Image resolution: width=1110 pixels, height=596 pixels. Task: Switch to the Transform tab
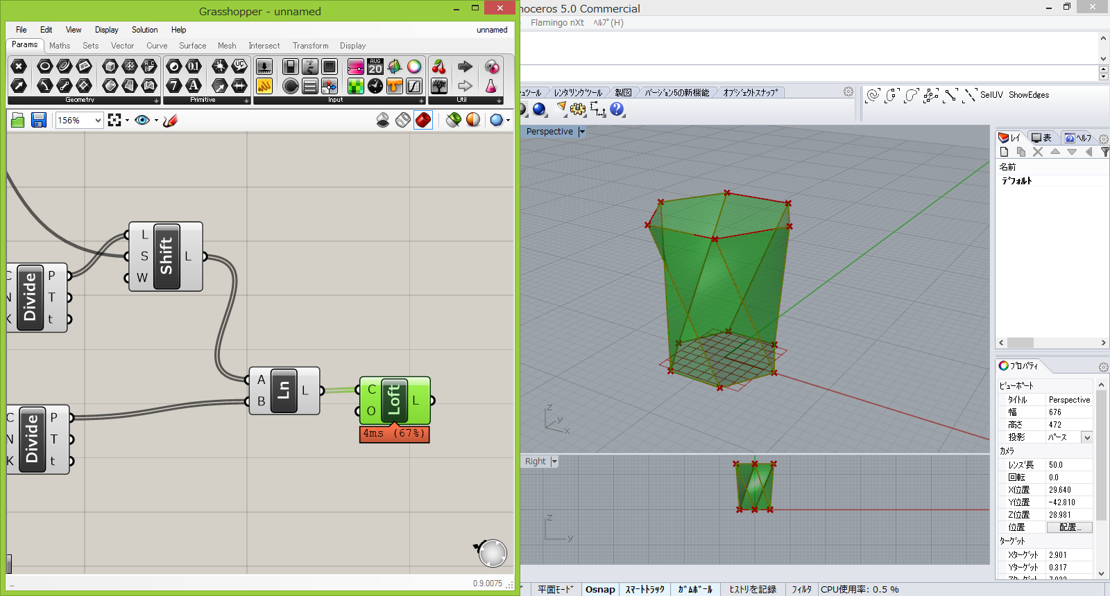click(310, 46)
